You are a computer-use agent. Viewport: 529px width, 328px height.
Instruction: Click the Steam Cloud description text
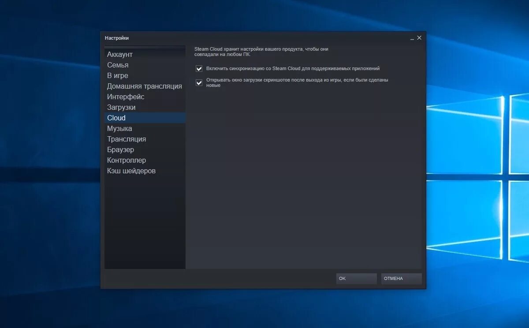coord(261,52)
